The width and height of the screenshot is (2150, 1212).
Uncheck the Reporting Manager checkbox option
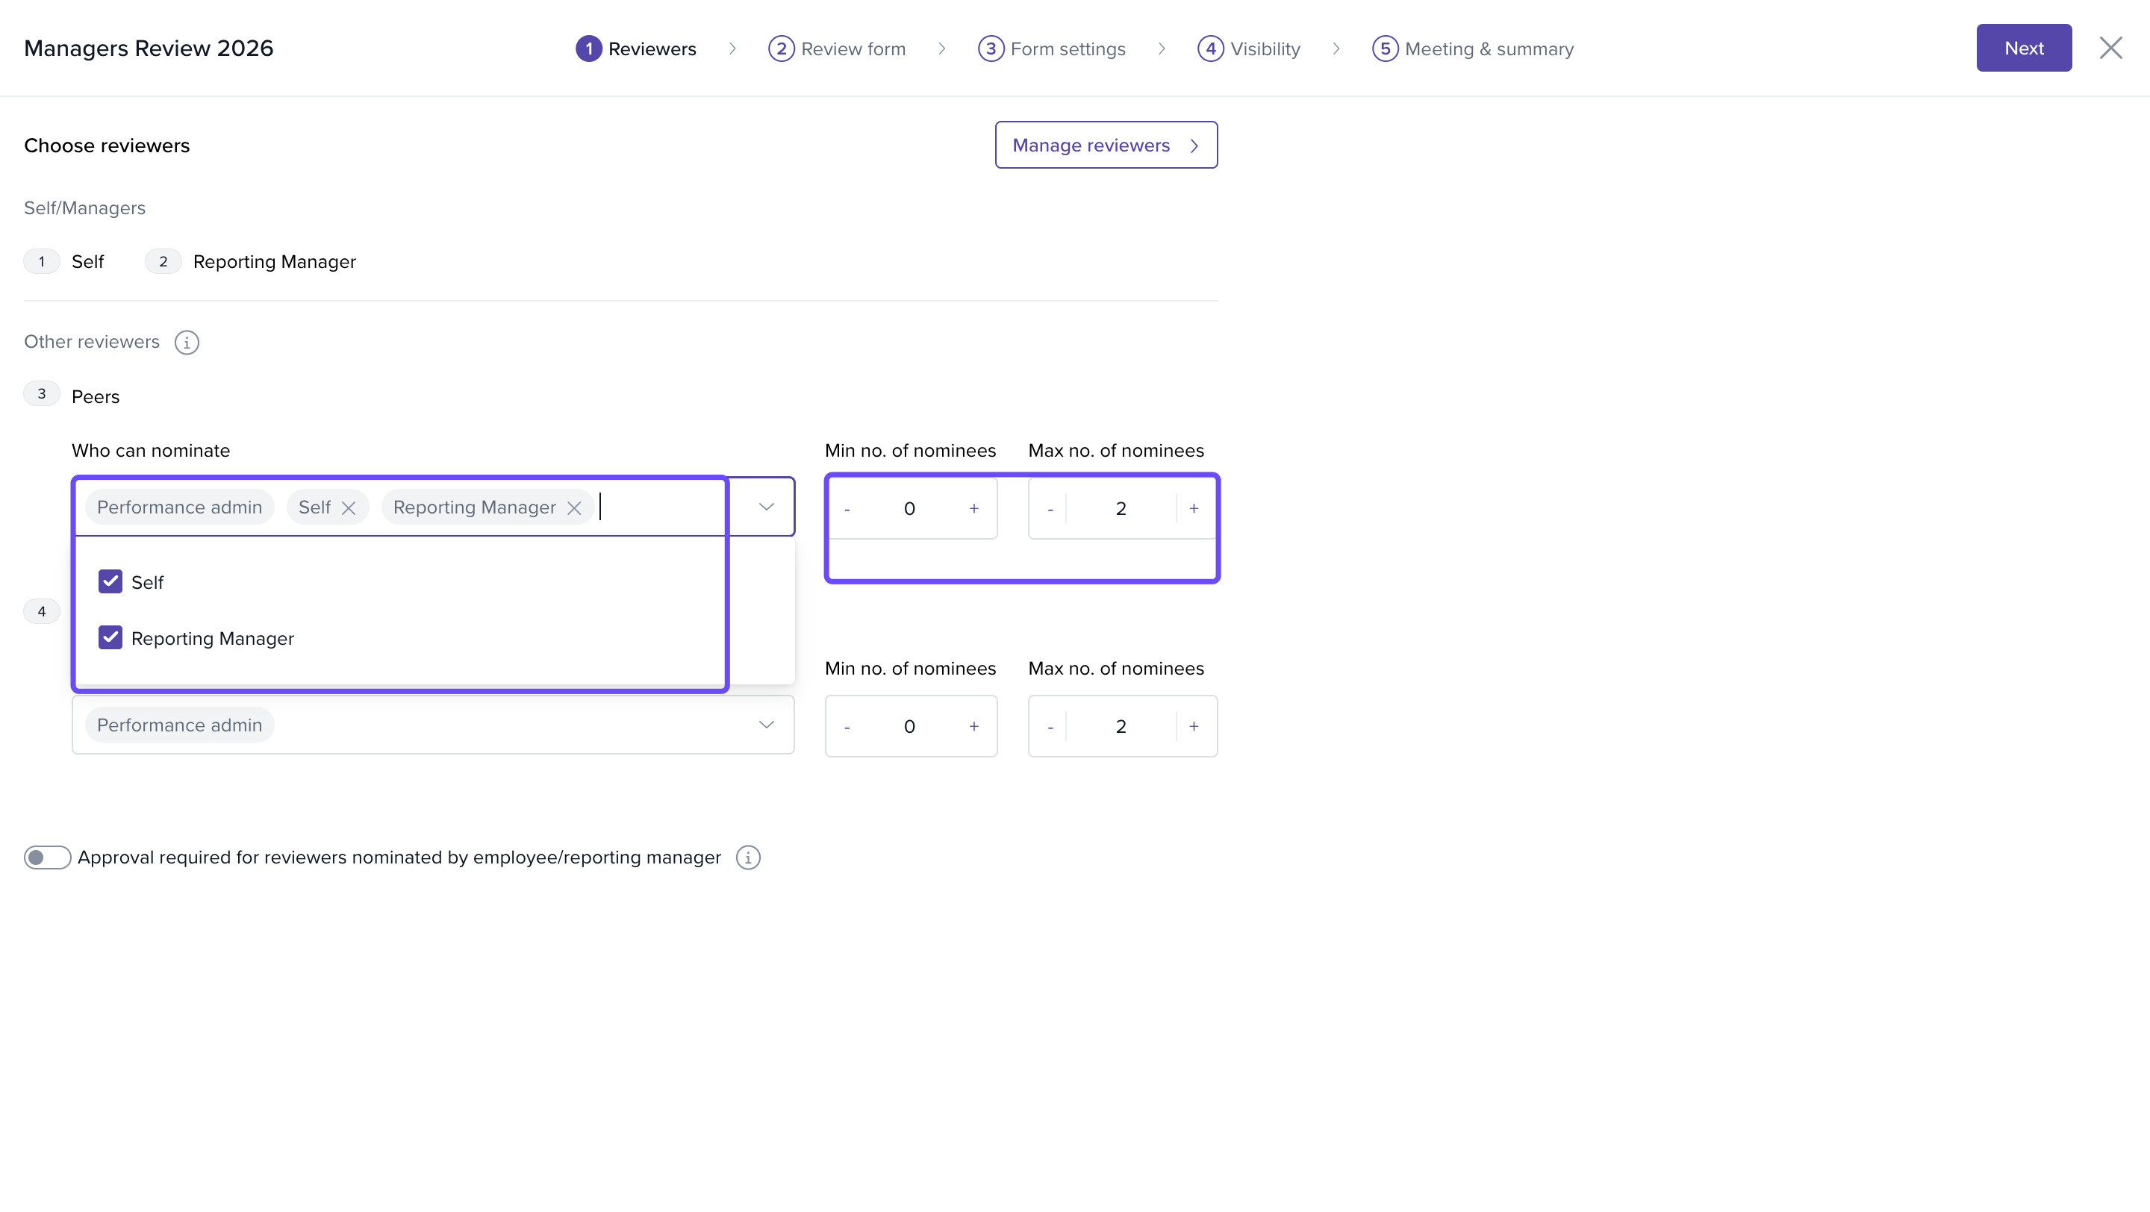coord(110,638)
